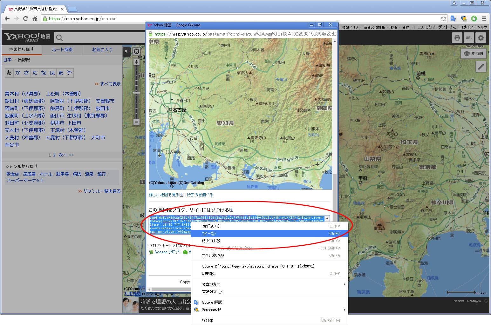The width and height of the screenshot is (491, 325).
Task: Click the back arrow in Chrome toolbar
Action: tap(7, 19)
